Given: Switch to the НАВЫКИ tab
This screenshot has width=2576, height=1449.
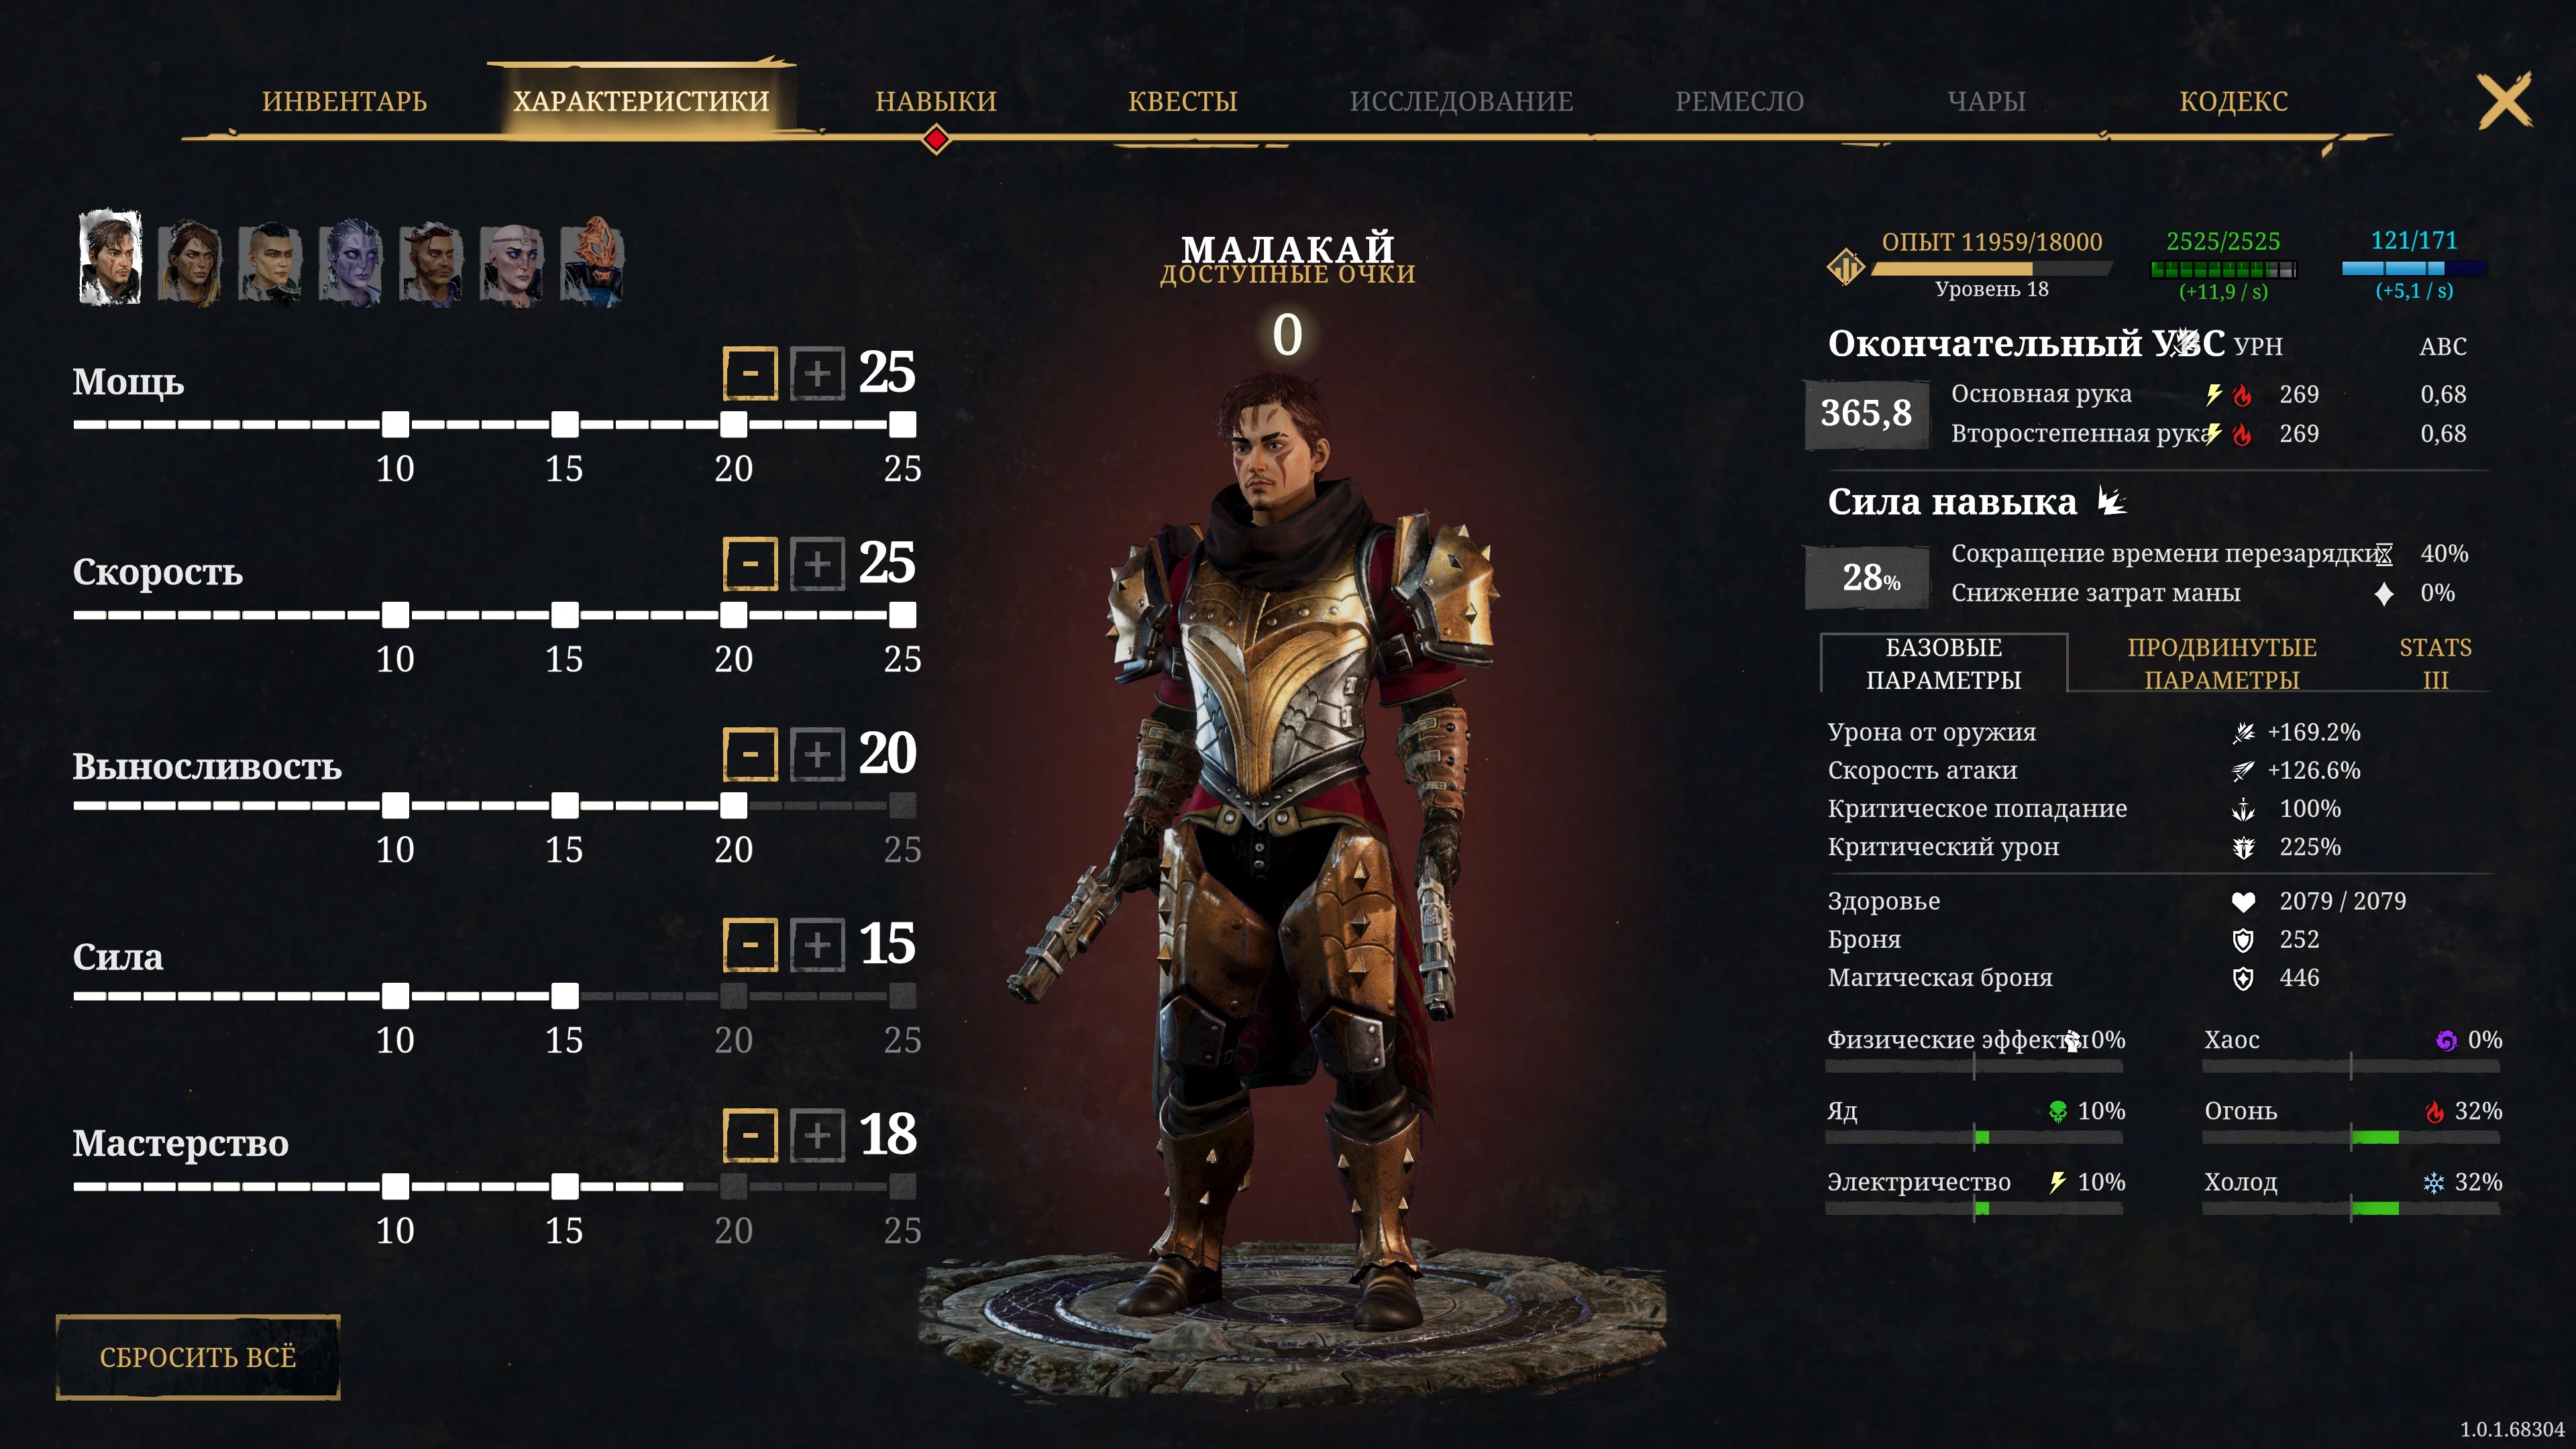Looking at the screenshot, I should (936, 101).
